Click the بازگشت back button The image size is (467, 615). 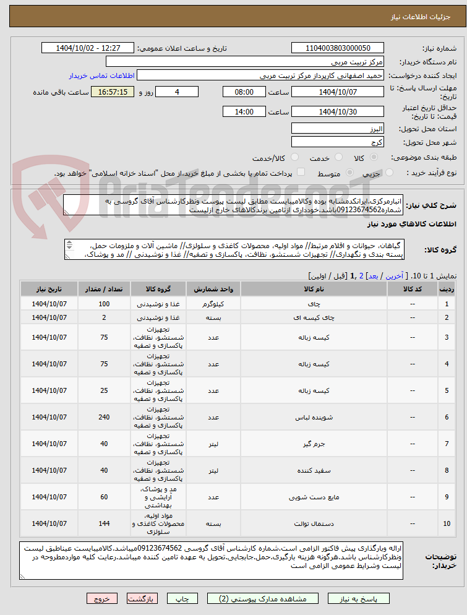142,598
